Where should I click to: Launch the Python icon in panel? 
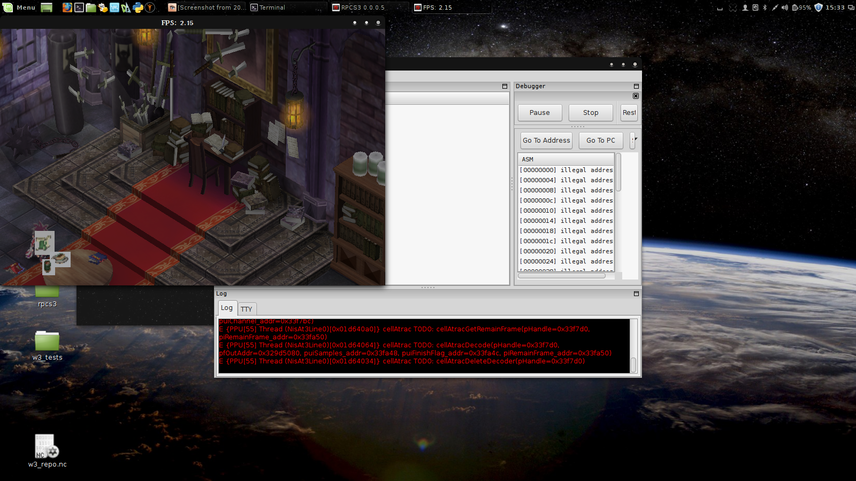click(138, 7)
